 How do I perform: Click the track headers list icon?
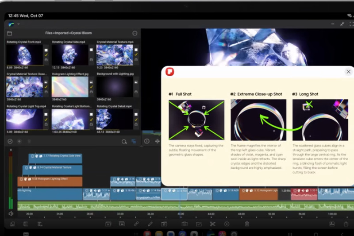[26, 224]
